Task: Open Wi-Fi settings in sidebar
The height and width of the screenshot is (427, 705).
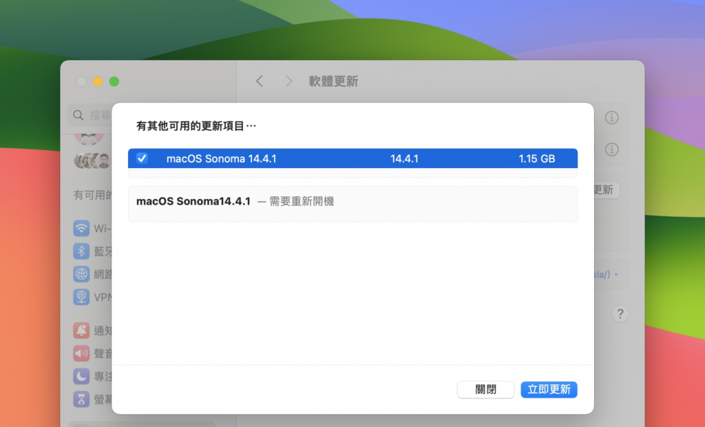Action: pos(92,229)
